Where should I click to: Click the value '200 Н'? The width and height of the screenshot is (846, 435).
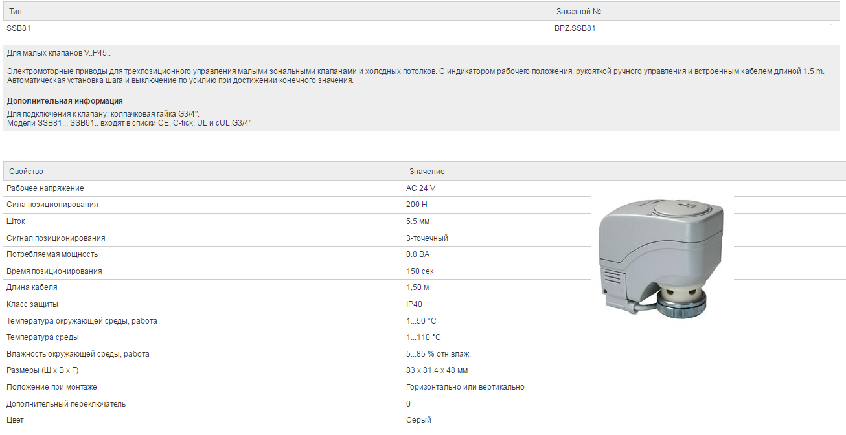(x=417, y=205)
